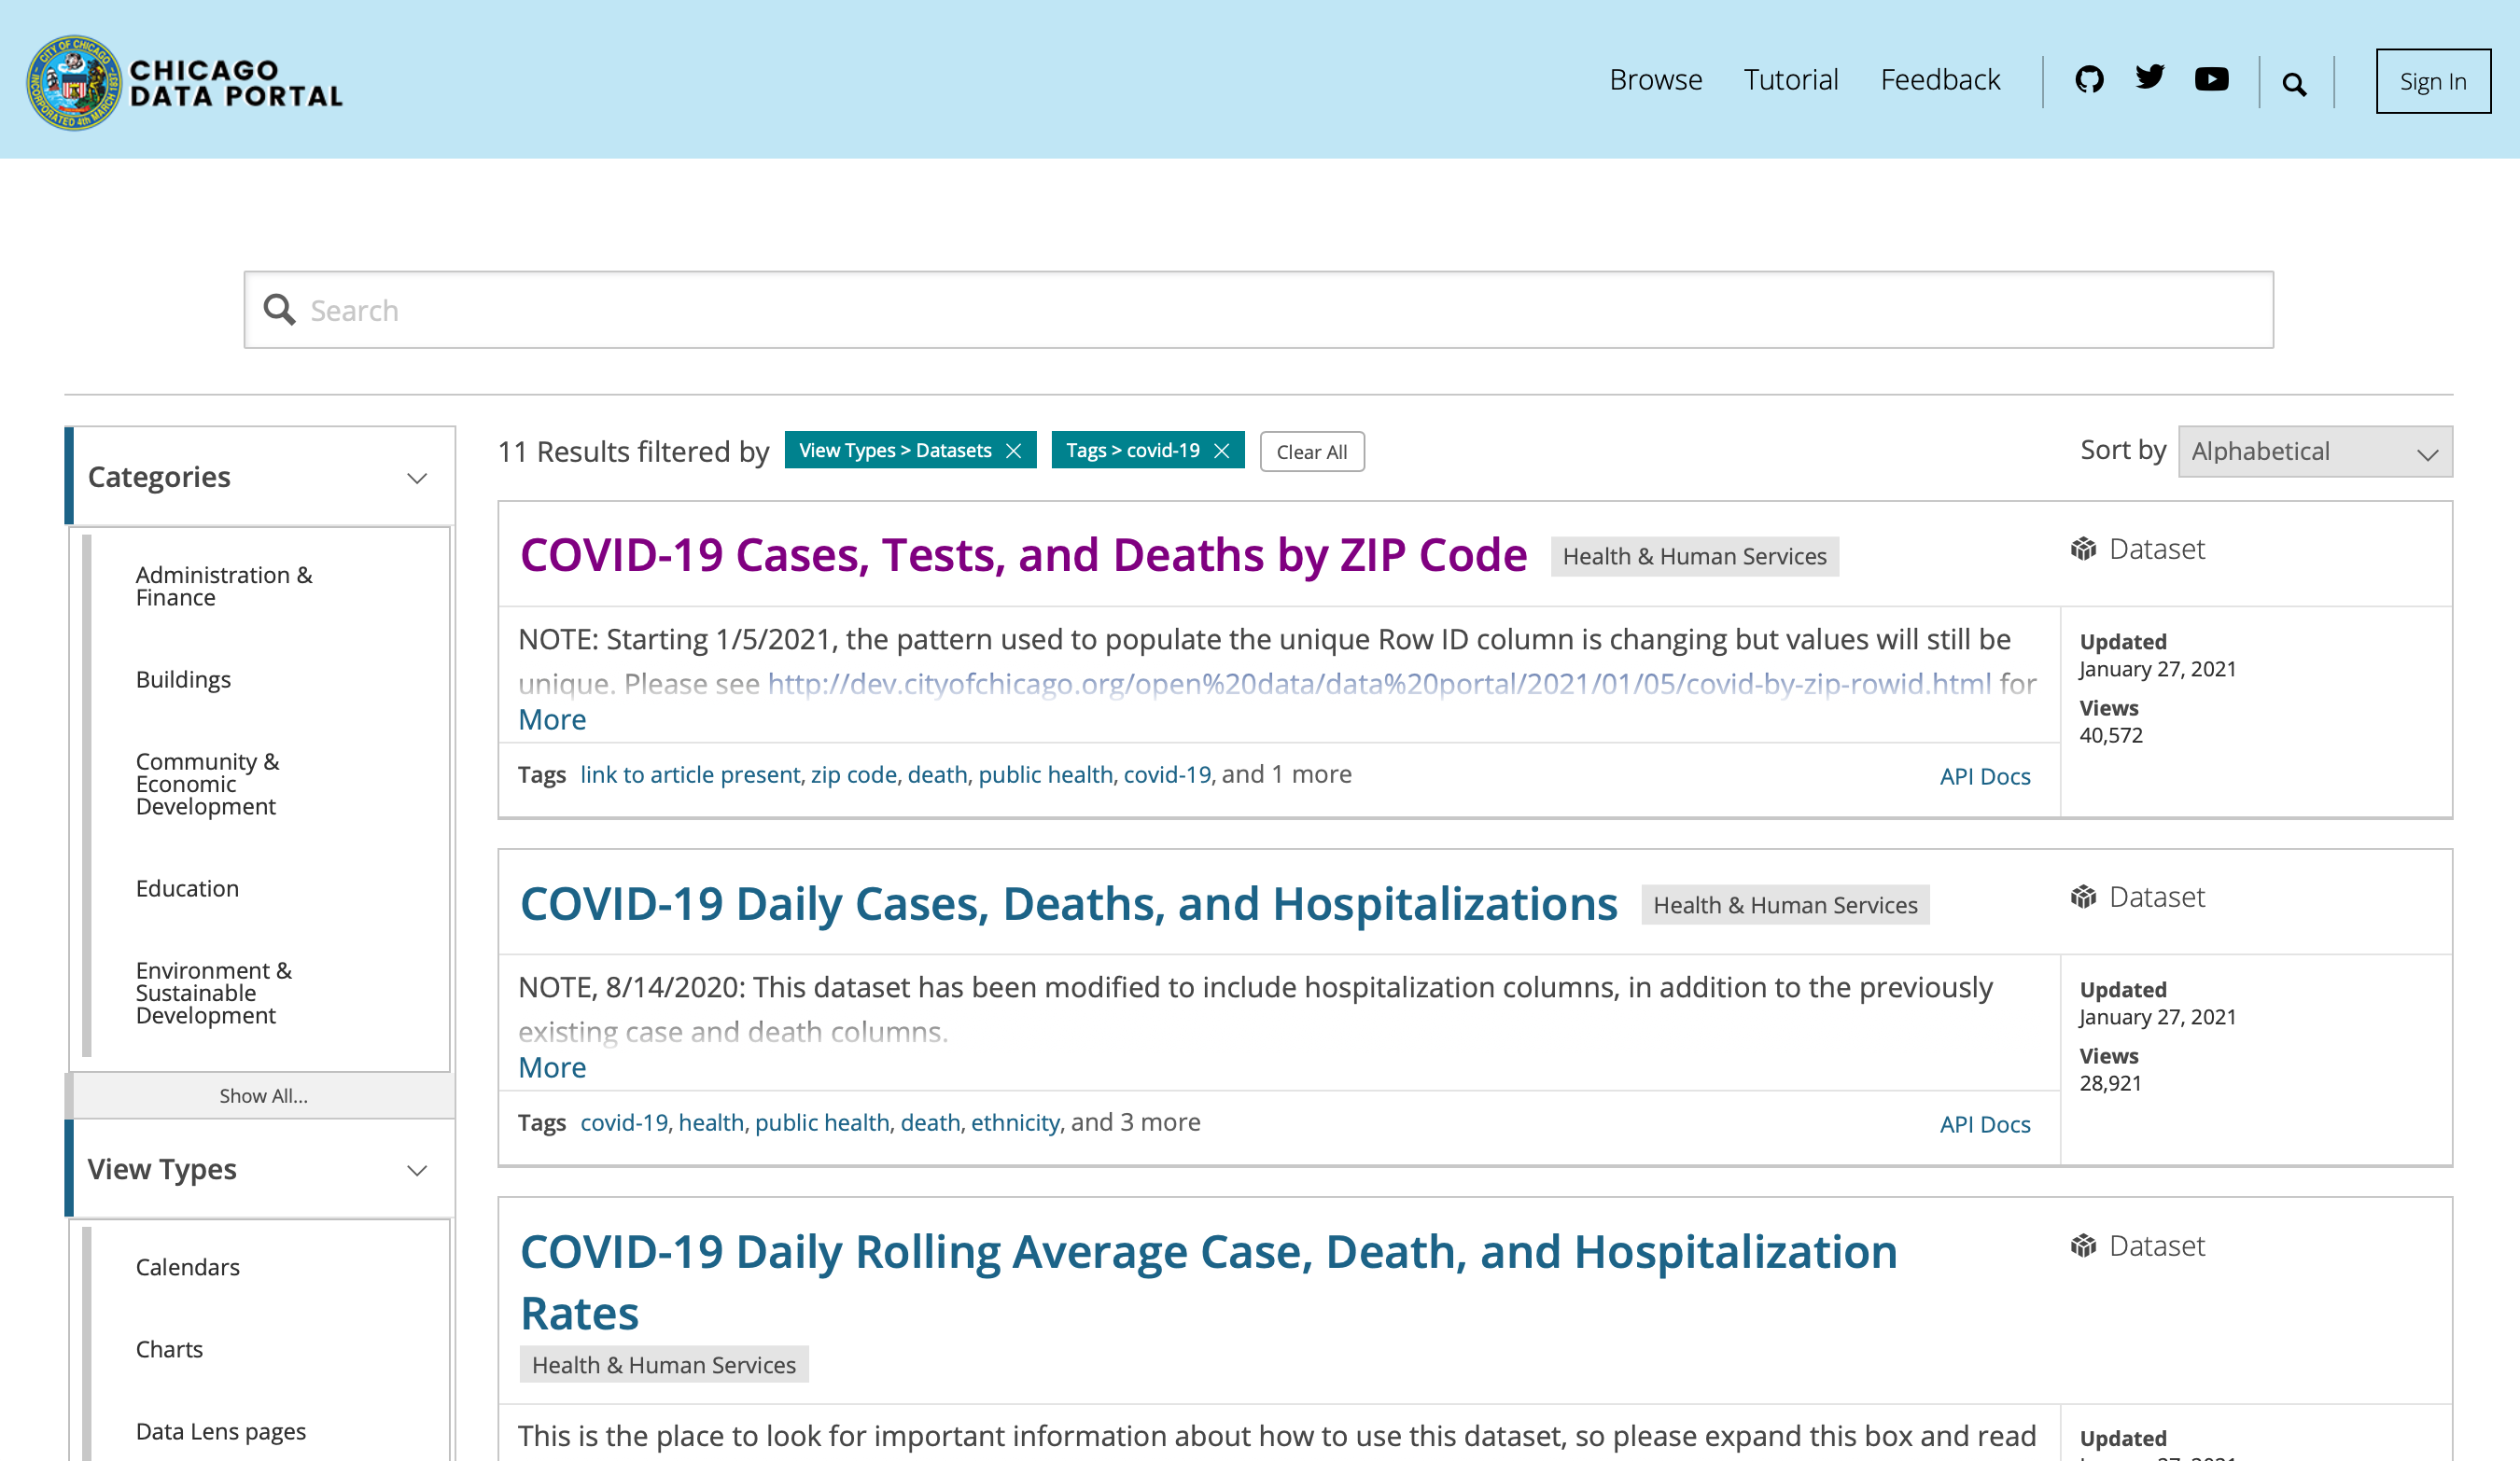Open the Browse menu
Screen dimensions: 2520x1461
1655,80
